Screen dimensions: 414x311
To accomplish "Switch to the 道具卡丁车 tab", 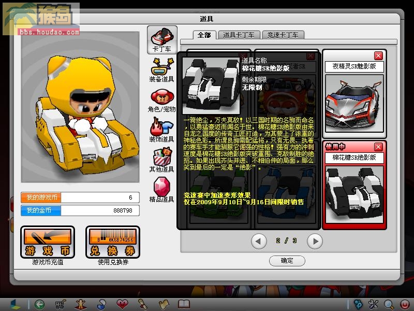I will coord(239,35).
